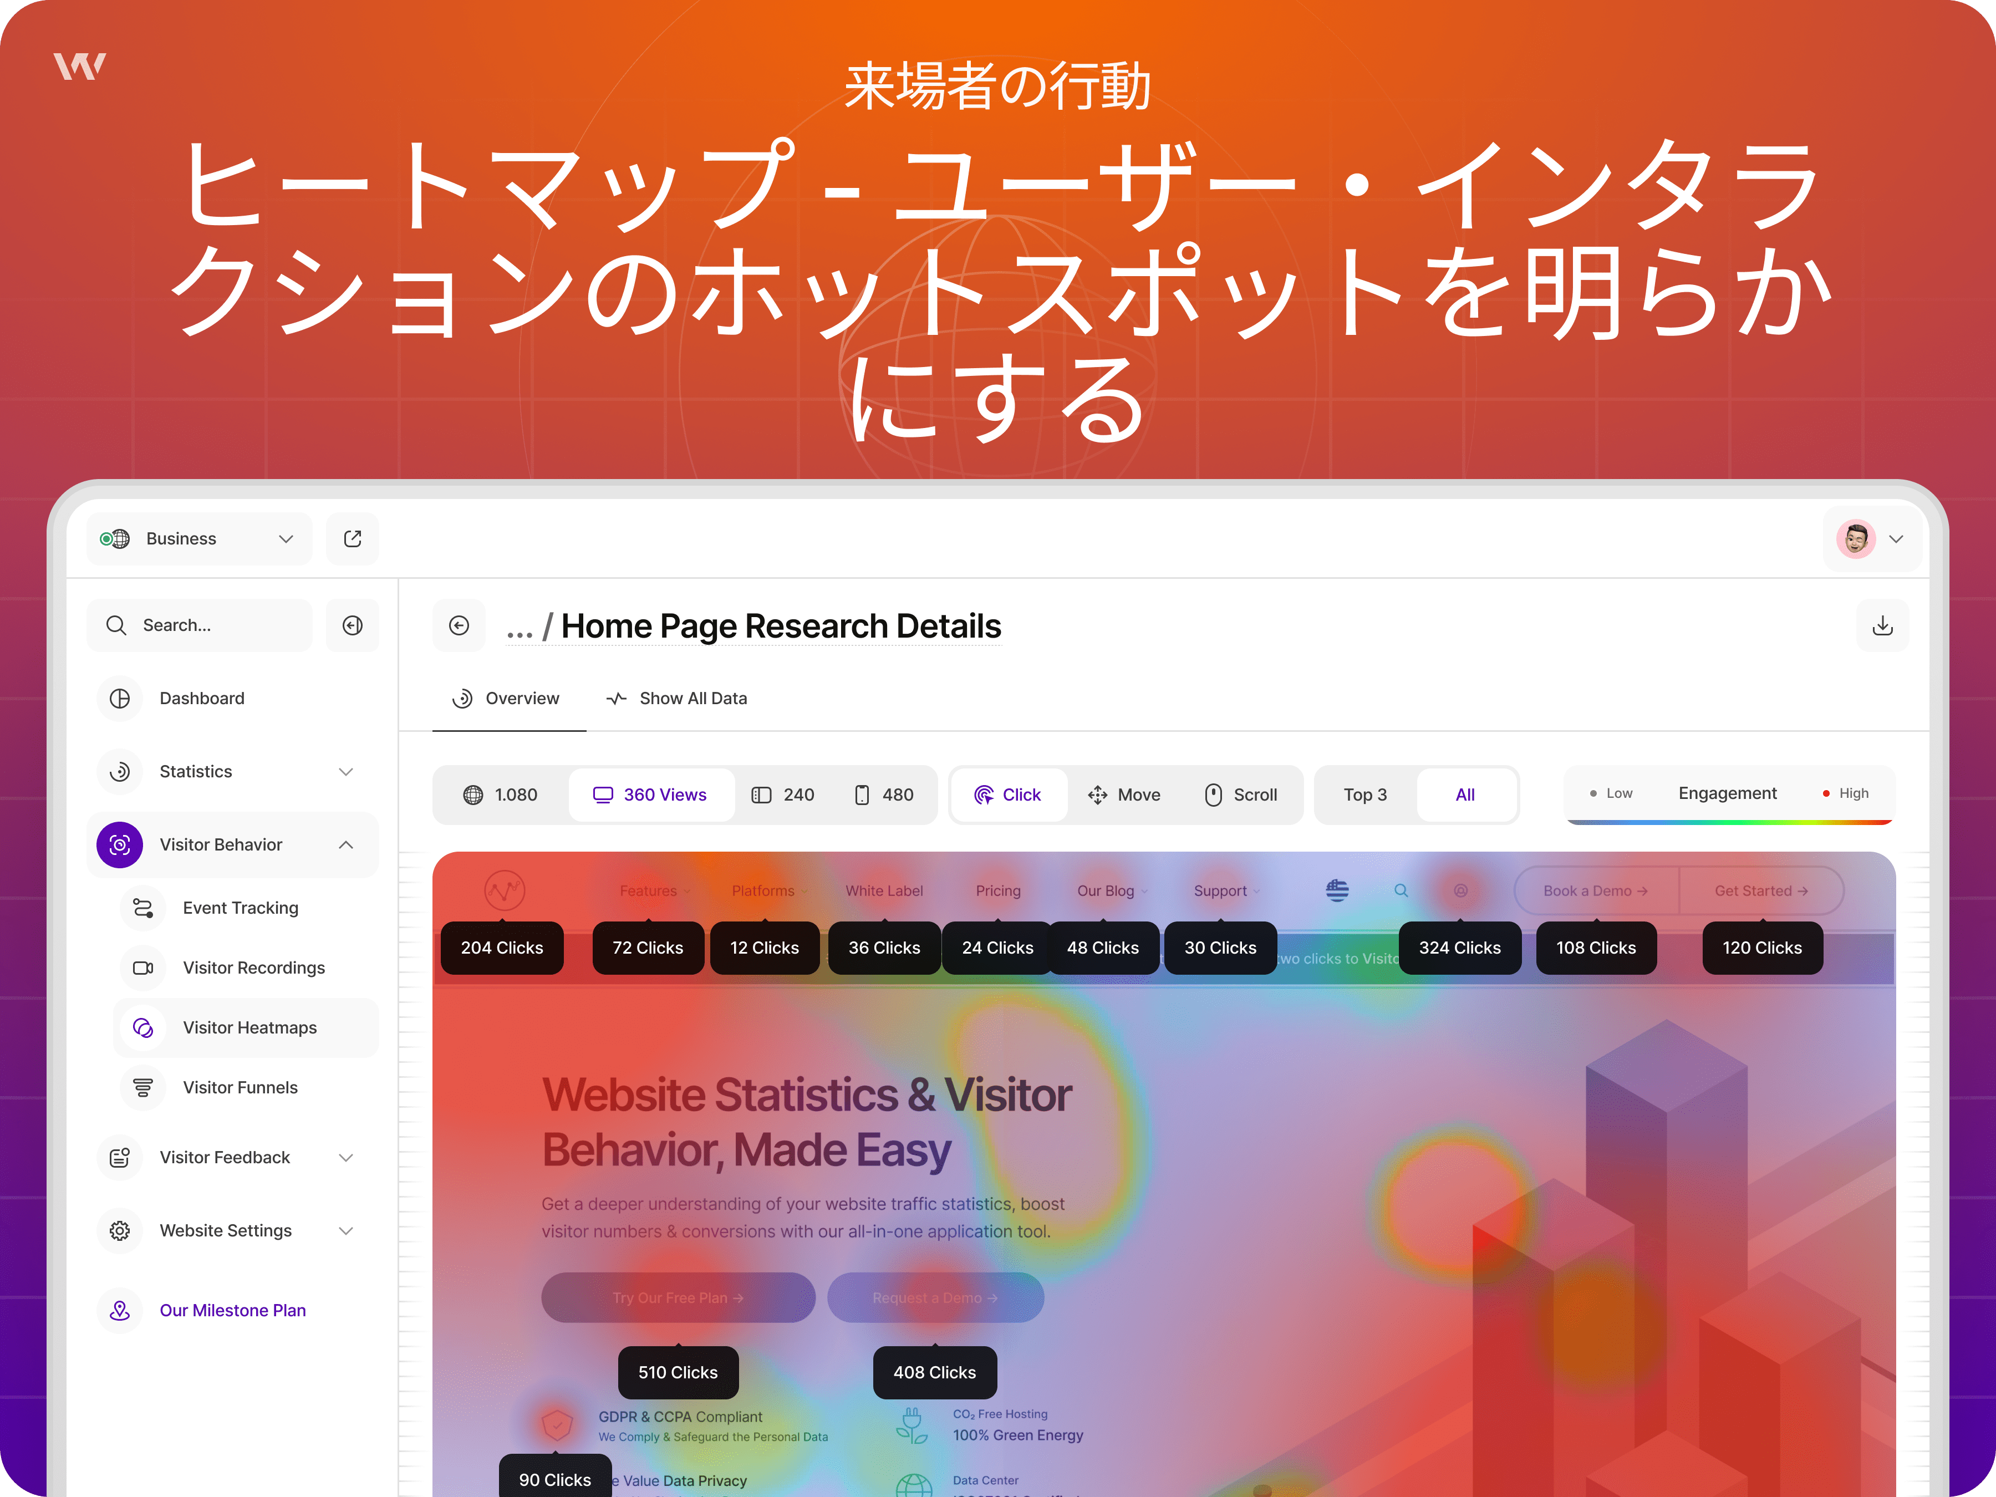Click the Dashboard pie icon

[120, 699]
